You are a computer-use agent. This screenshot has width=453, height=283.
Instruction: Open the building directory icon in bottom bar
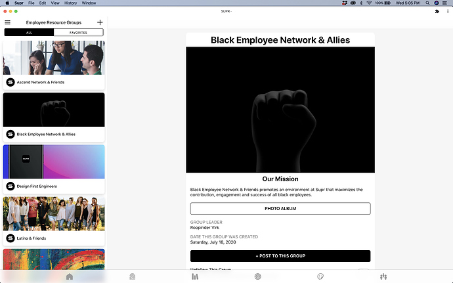point(133,276)
